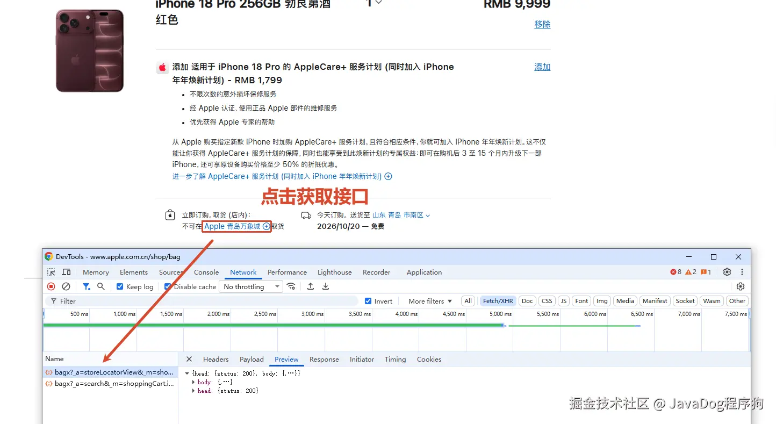Select the bagx storeLocatorView request
Screen dimensions: 776x424
[x=110, y=372]
